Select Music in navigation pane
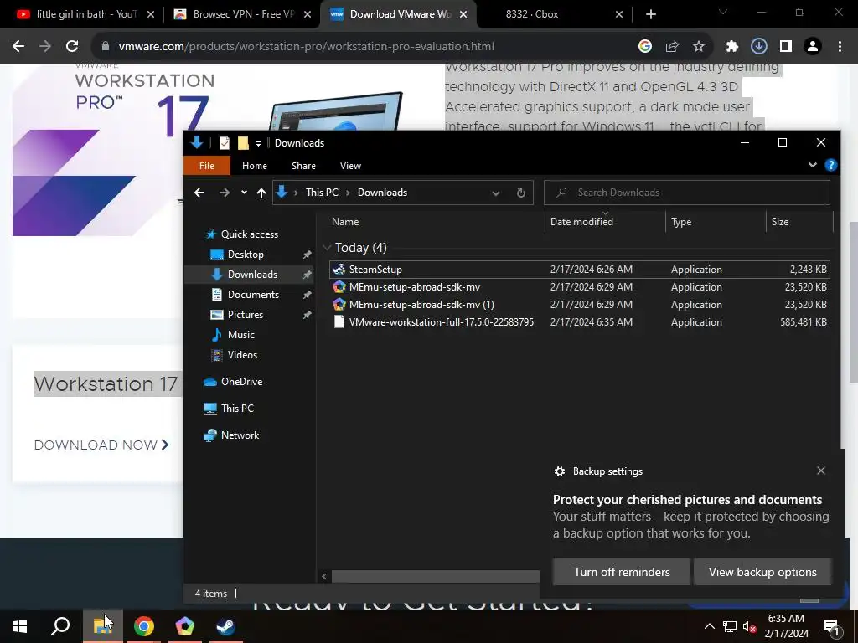The image size is (858, 643). tap(240, 335)
